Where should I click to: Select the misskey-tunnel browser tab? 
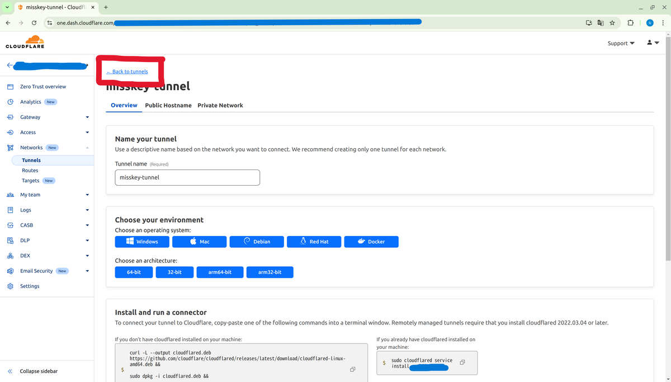tap(56, 7)
